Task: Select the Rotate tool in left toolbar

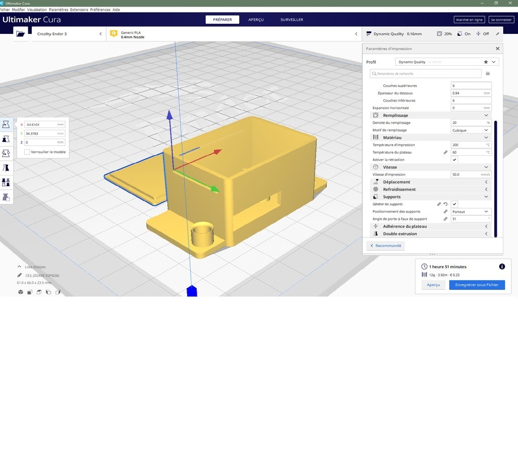Action: coord(7,154)
